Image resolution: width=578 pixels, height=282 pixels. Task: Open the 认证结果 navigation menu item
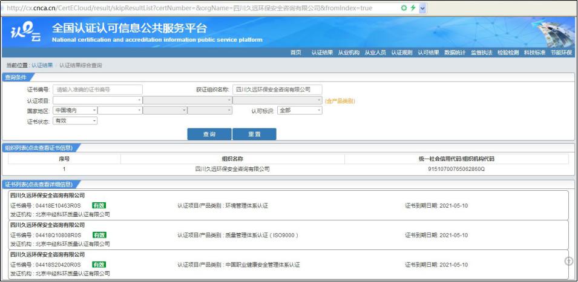(x=322, y=53)
